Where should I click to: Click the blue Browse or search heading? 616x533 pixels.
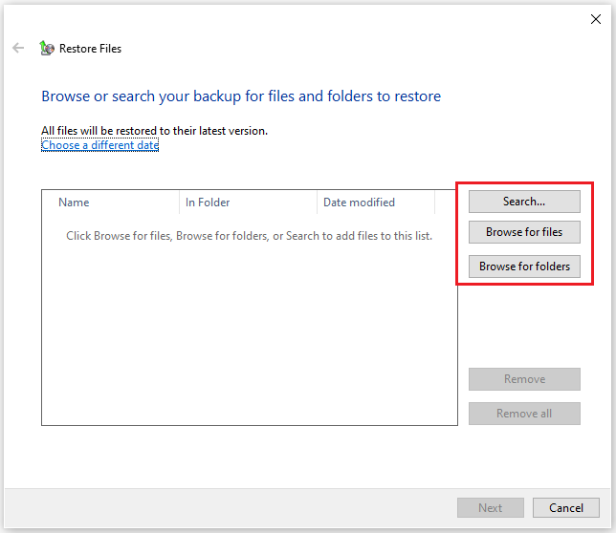241,96
